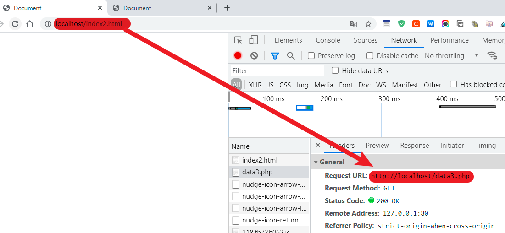Click the 200 OK status code value
505x233 pixels.
(x=388, y=201)
